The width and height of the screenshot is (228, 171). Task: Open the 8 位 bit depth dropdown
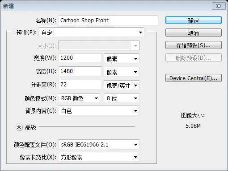(x=122, y=98)
